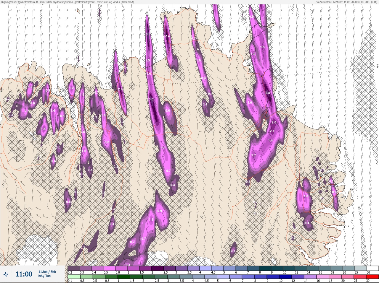Viewport: 379px width, 283px height.
Task: Pick the darkest purple swatch between 2 and 2.5
Action: click(158, 268)
